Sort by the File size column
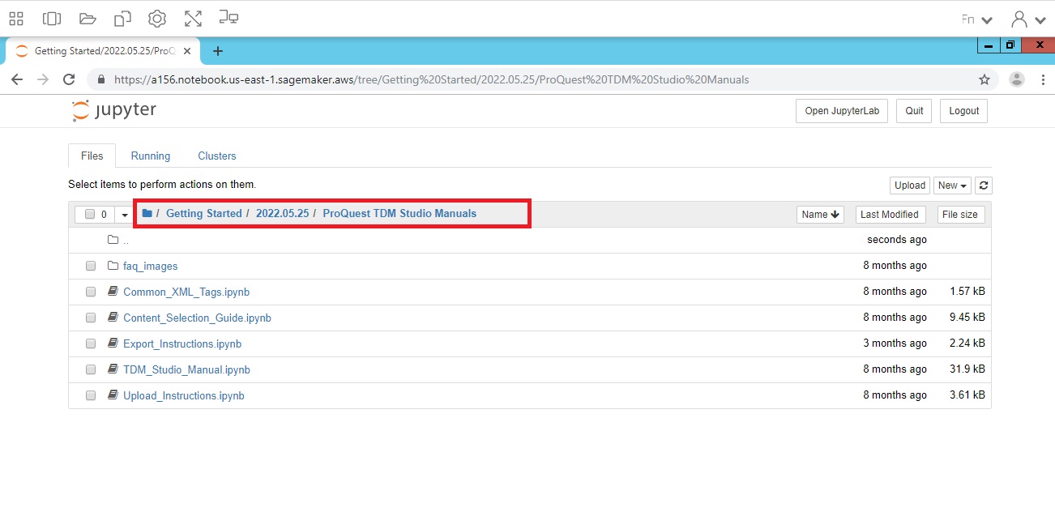The width and height of the screenshot is (1055, 512). click(960, 215)
